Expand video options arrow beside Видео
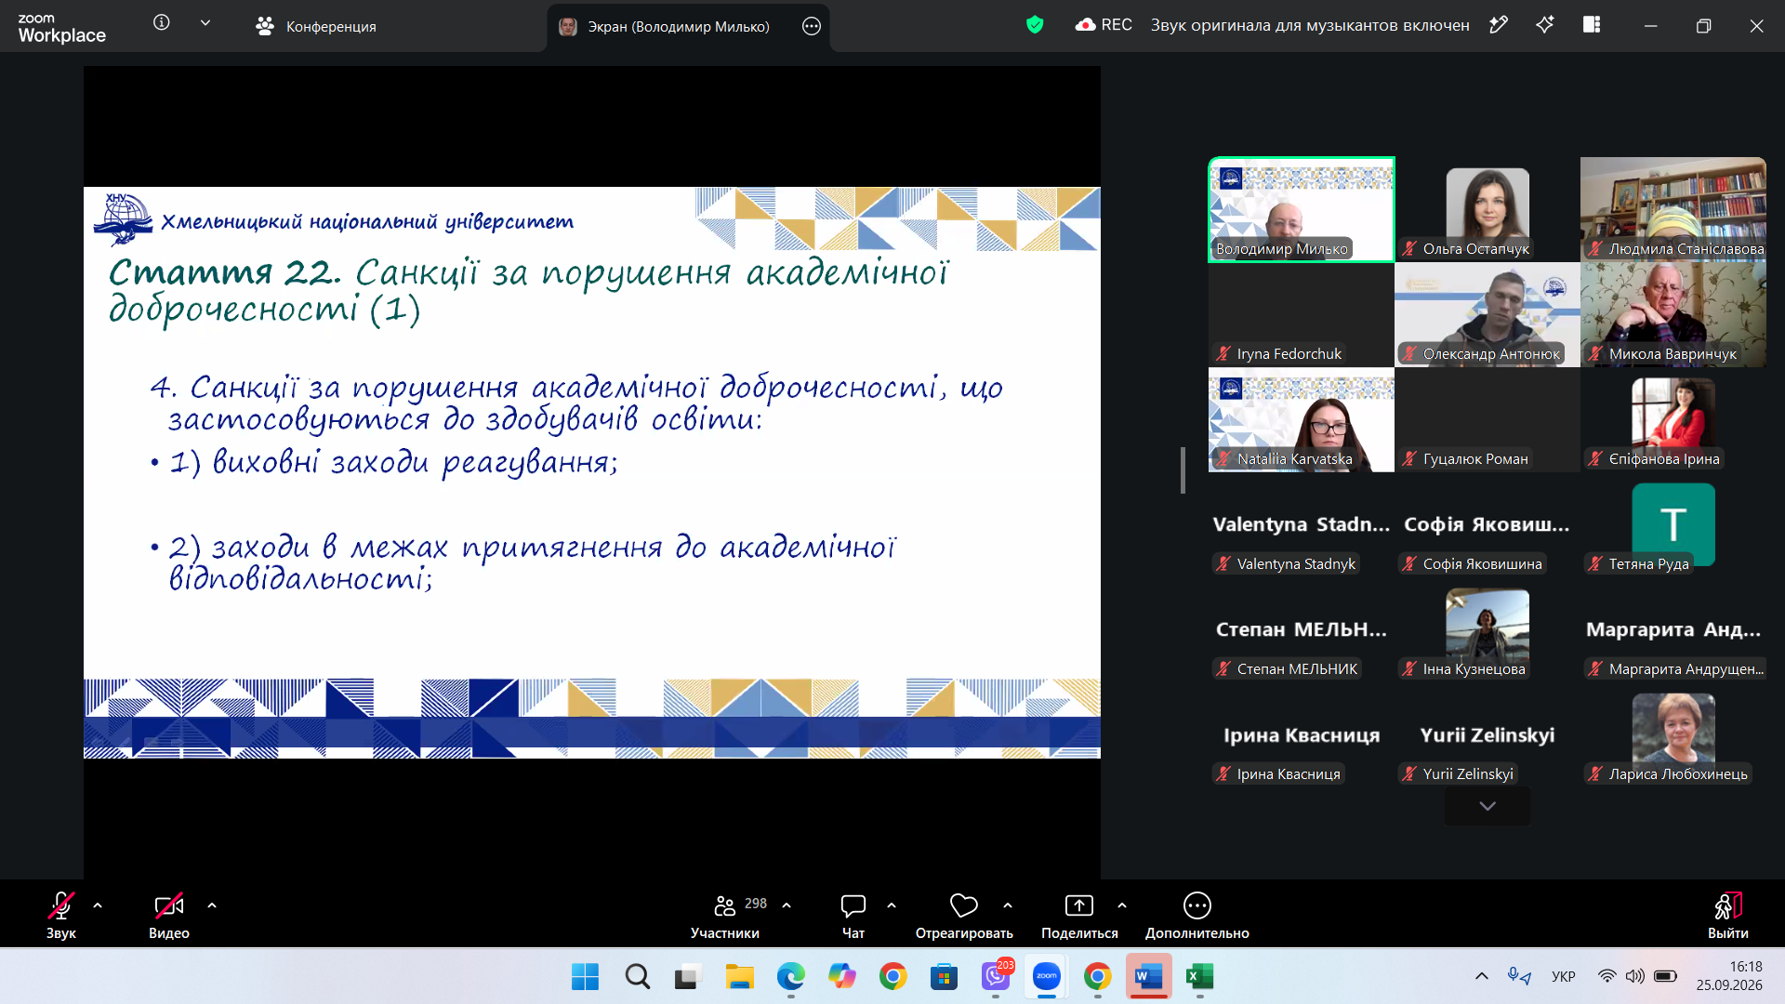Screen dimensions: 1785x1004 click(x=212, y=905)
